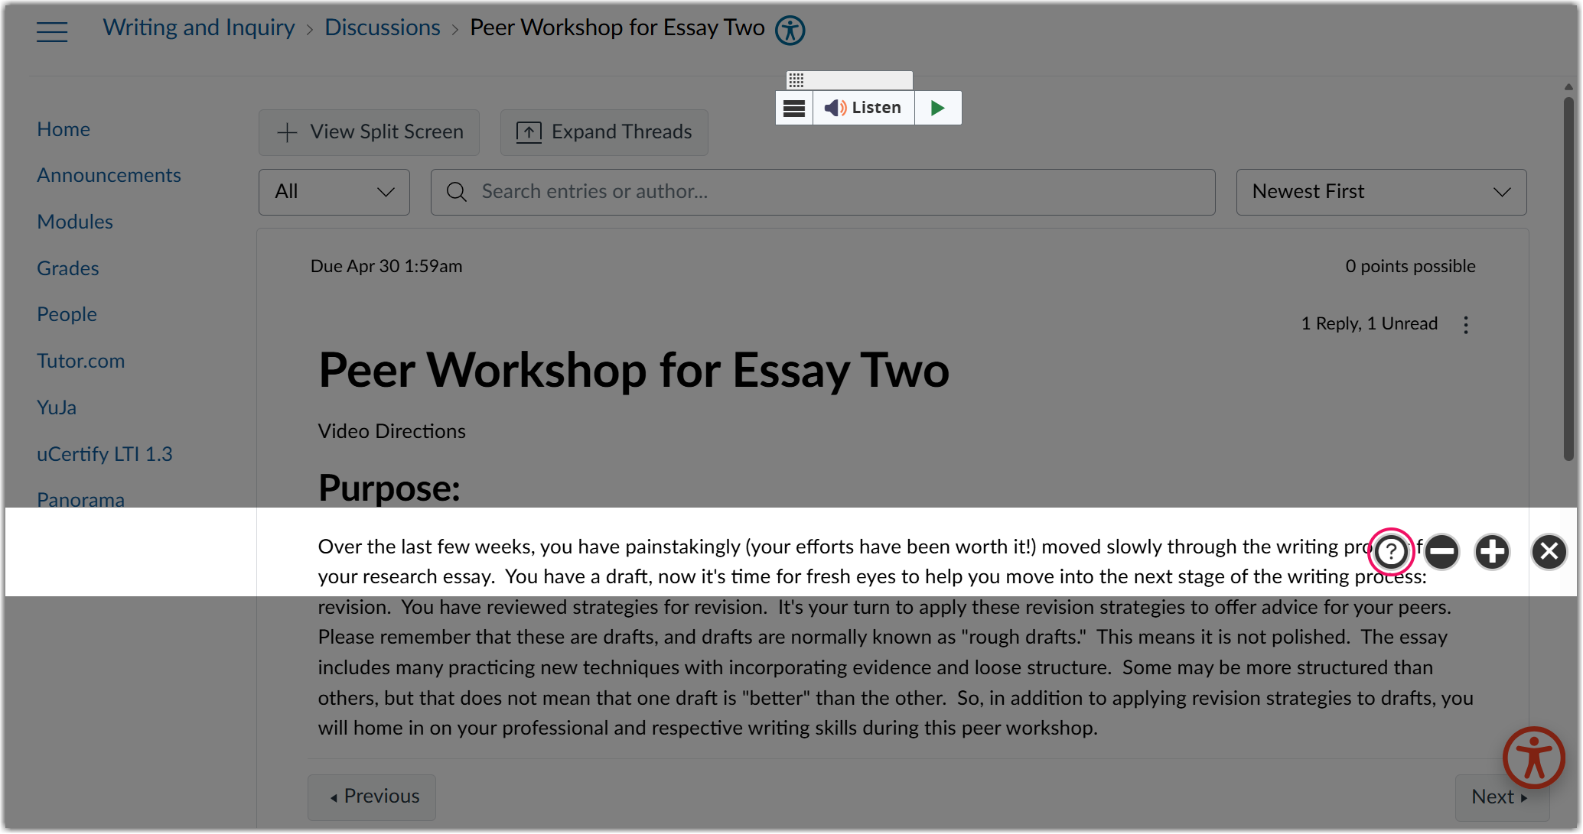1583x834 pixels.
Task: Click the 'Peer Workshop for Essay Two' heading
Action: [x=634, y=370]
